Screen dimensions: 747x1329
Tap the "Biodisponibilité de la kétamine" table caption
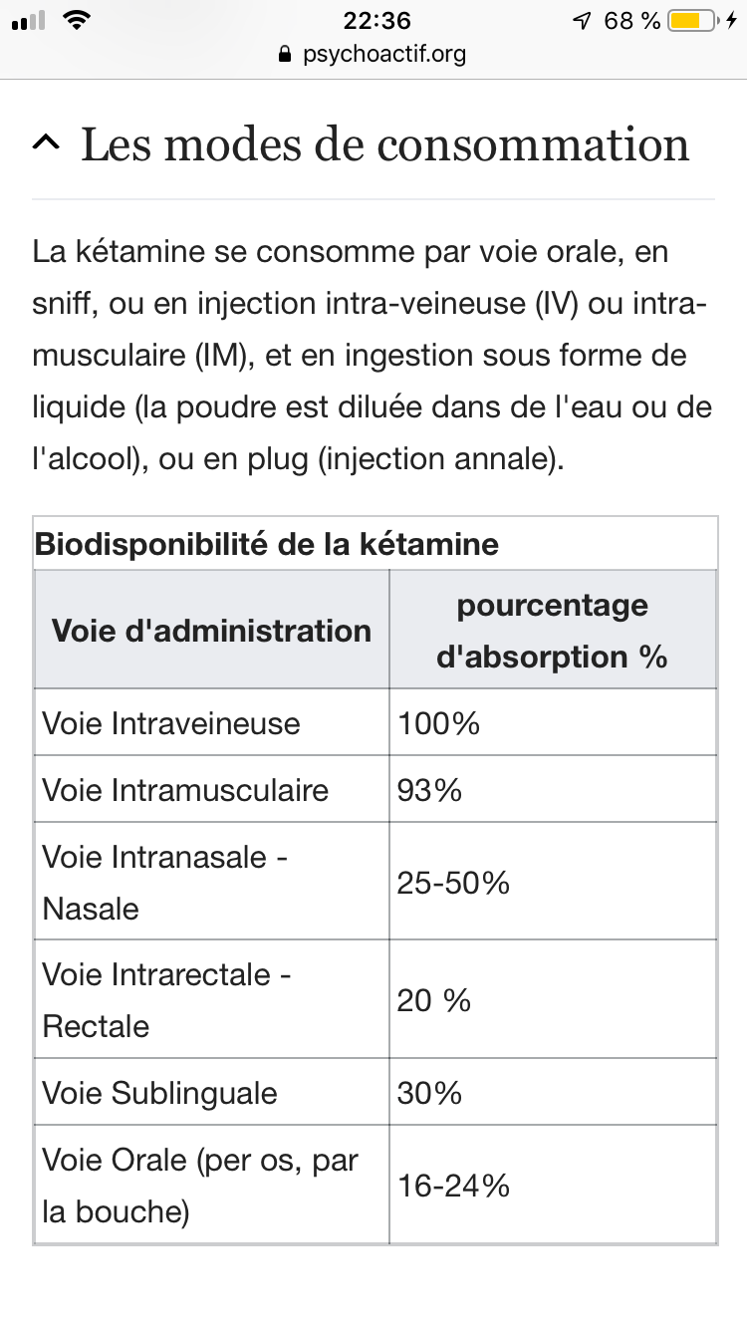click(x=267, y=544)
